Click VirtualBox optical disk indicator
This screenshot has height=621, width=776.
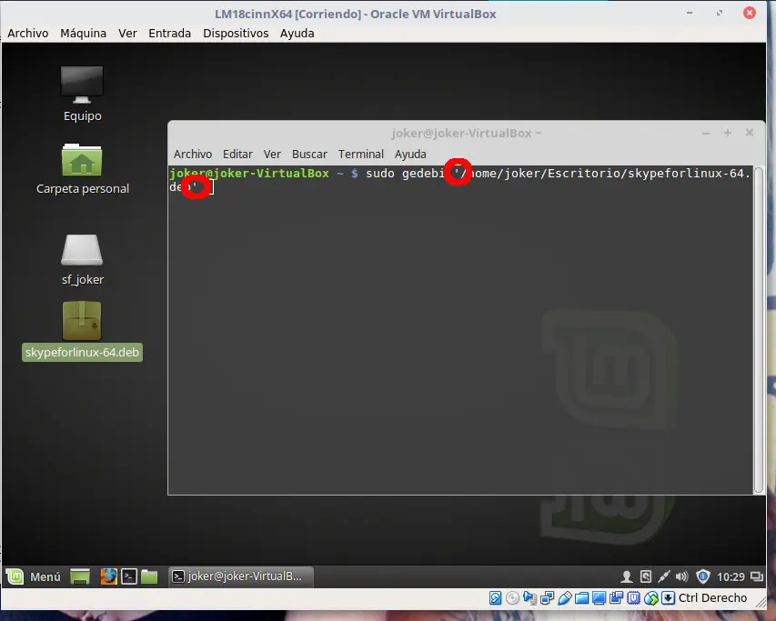[512, 598]
